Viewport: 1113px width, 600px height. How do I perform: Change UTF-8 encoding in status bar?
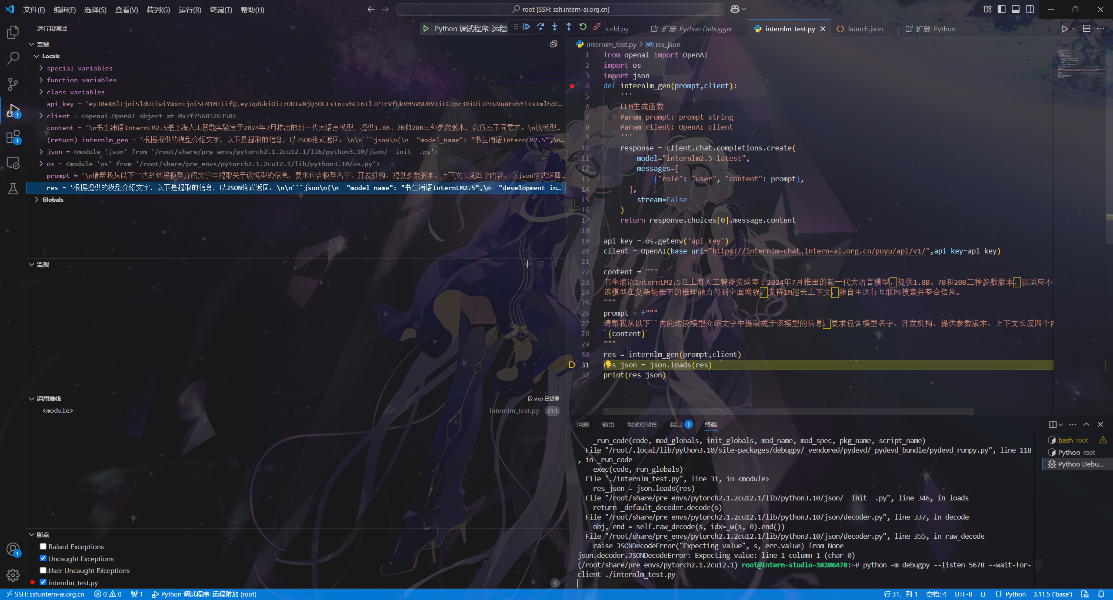pos(963,594)
